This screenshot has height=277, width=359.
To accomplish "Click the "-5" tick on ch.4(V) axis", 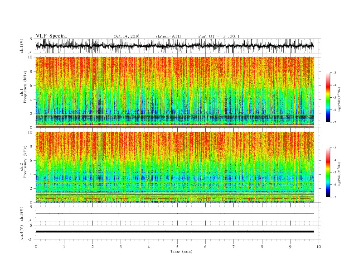I will point(31,239).
